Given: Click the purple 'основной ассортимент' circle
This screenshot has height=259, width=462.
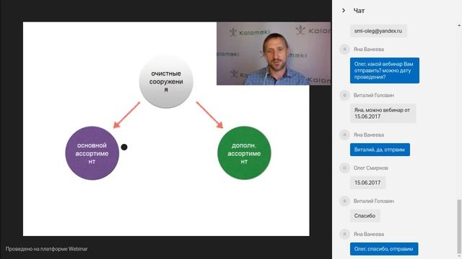Looking at the screenshot, I should [x=92, y=153].
